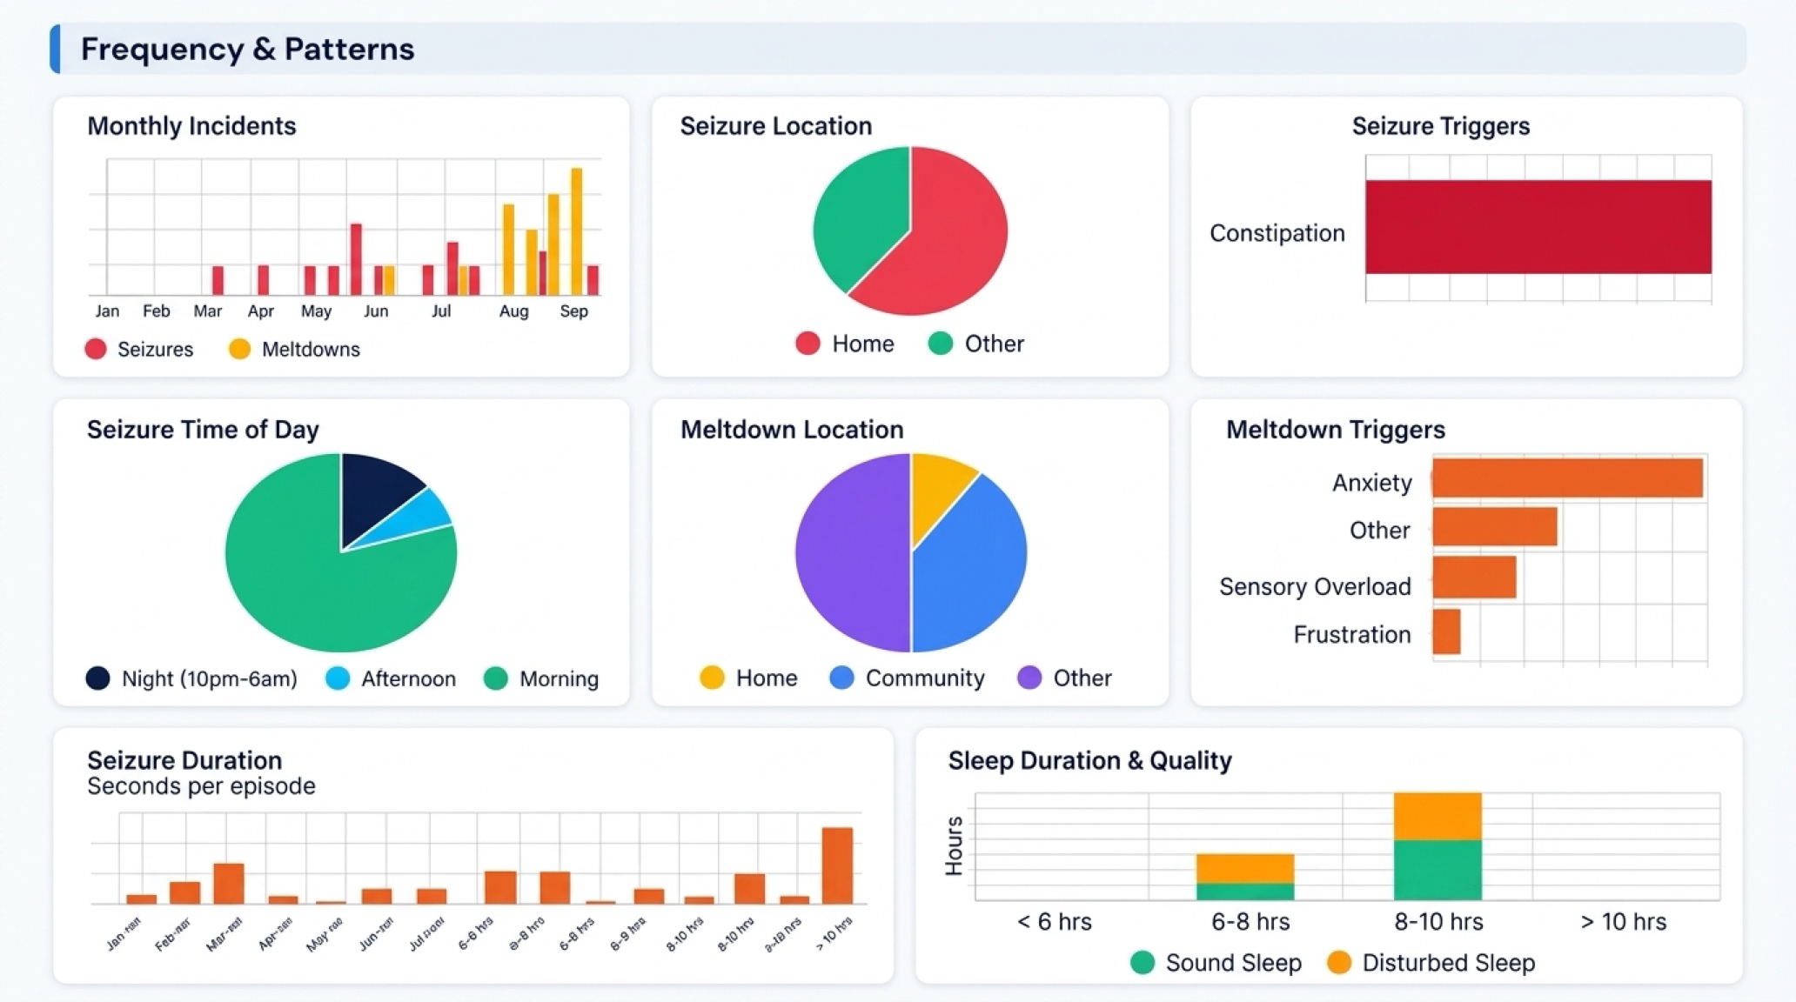This screenshot has width=1796, height=1002.
Task: Click the Constipation axis label
Action: (1277, 233)
